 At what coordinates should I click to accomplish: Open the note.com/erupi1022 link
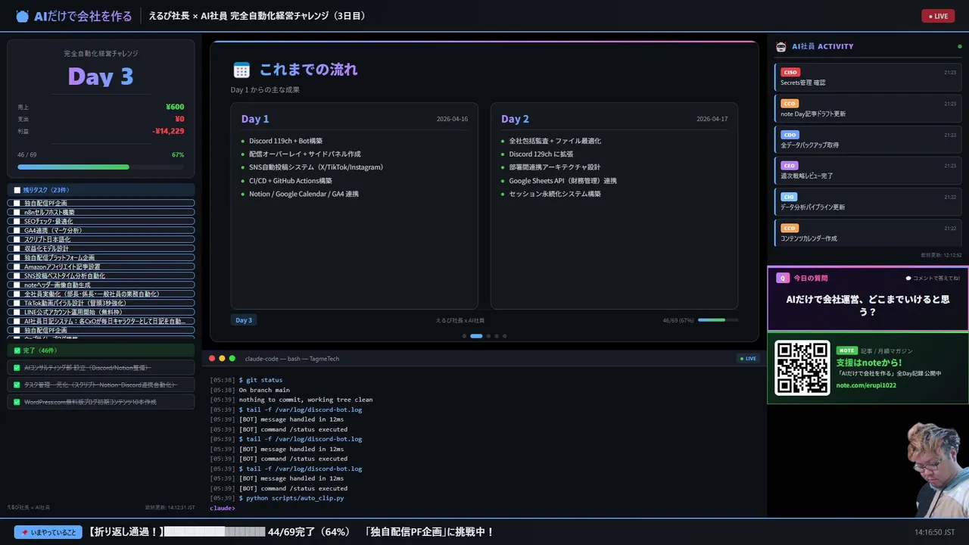point(865,385)
